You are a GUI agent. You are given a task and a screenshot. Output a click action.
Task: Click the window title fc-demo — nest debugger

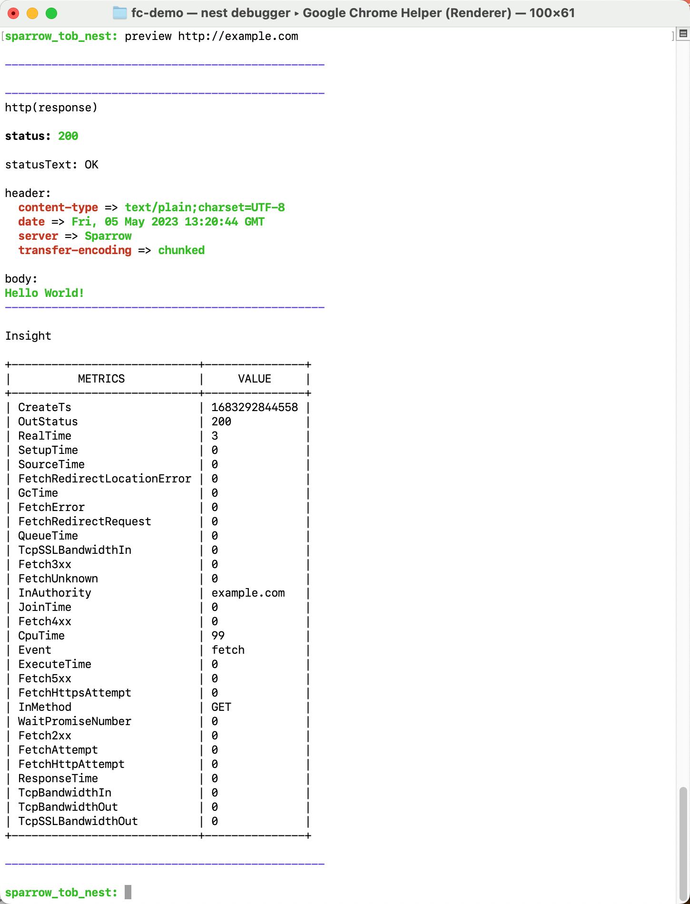click(211, 13)
